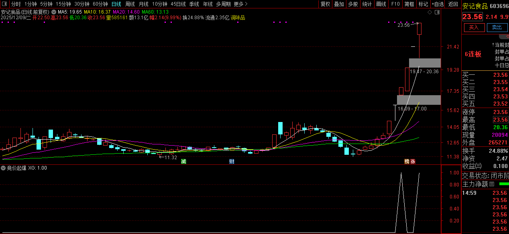Add stock via +自选 button
509x234 pixels.
point(438,4)
